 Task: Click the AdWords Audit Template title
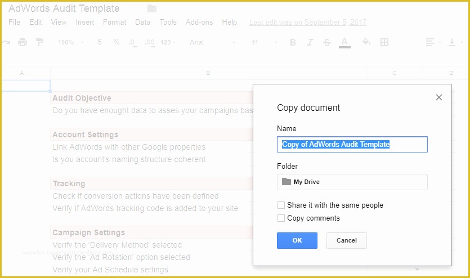[64, 8]
